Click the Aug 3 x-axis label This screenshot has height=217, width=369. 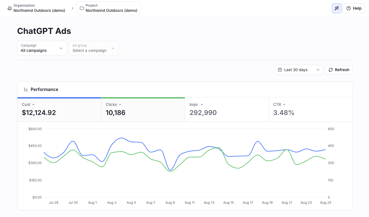(x=112, y=203)
